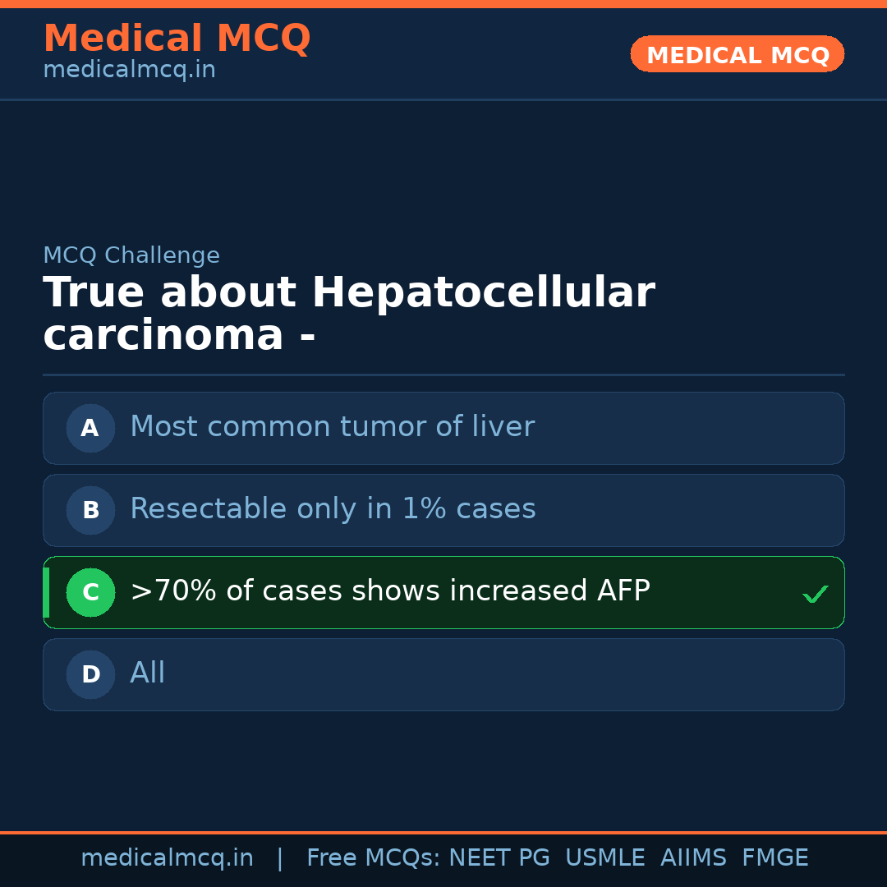887x887 pixels.
Task: Click "NEET PG" in the footer
Action: point(499,858)
